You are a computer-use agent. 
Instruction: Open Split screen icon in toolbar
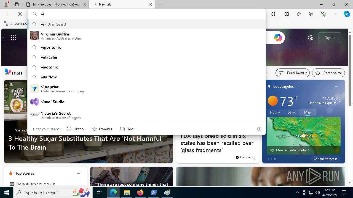(x=287, y=14)
